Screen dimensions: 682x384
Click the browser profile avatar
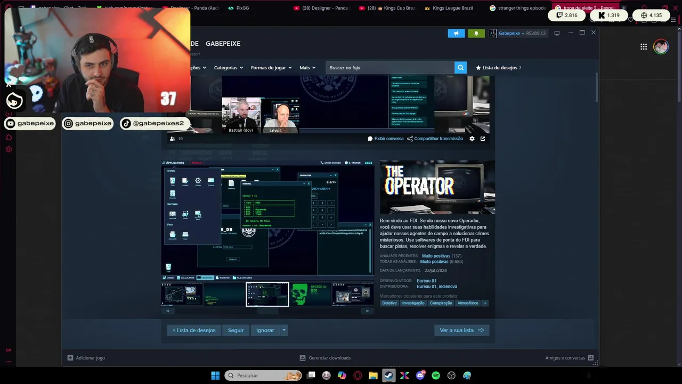tap(661, 47)
